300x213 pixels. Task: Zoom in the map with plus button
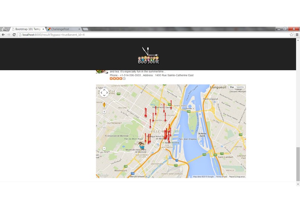[x=104, y=112]
